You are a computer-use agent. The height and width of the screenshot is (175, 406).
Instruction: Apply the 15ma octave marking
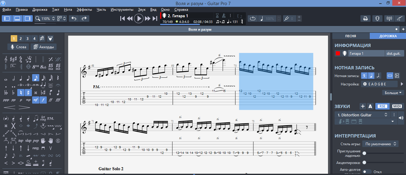(x=51, y=67)
